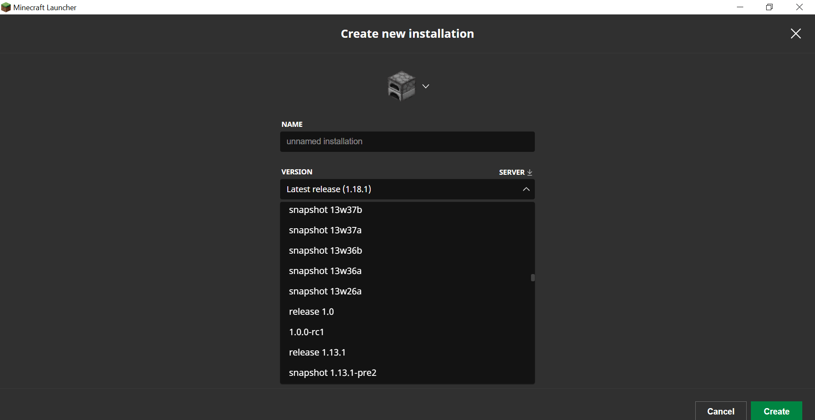Click the version list scrollbar thumb
The height and width of the screenshot is (420, 815).
click(x=532, y=278)
